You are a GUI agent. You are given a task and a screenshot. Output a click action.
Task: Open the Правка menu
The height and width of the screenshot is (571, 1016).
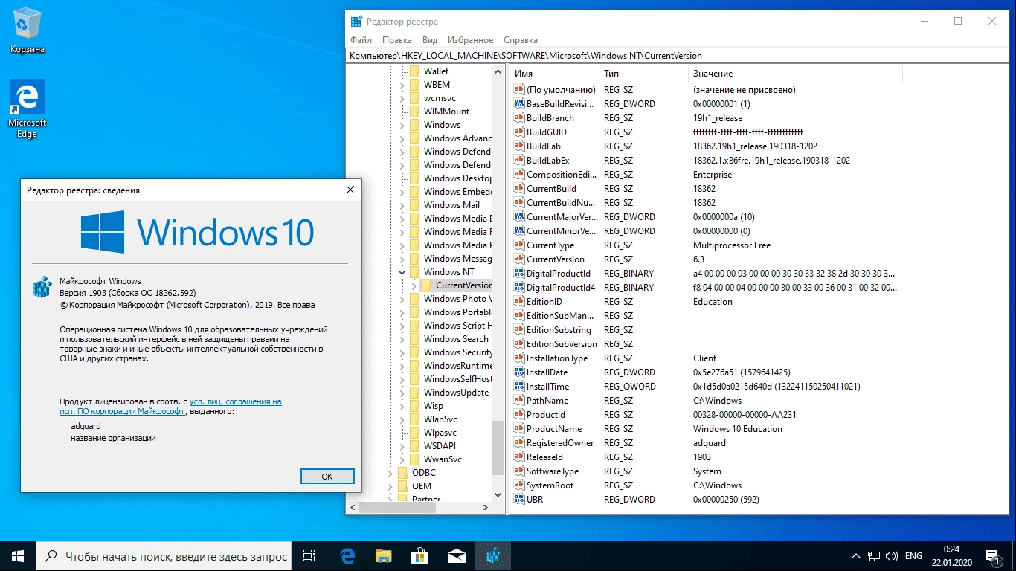click(x=397, y=40)
